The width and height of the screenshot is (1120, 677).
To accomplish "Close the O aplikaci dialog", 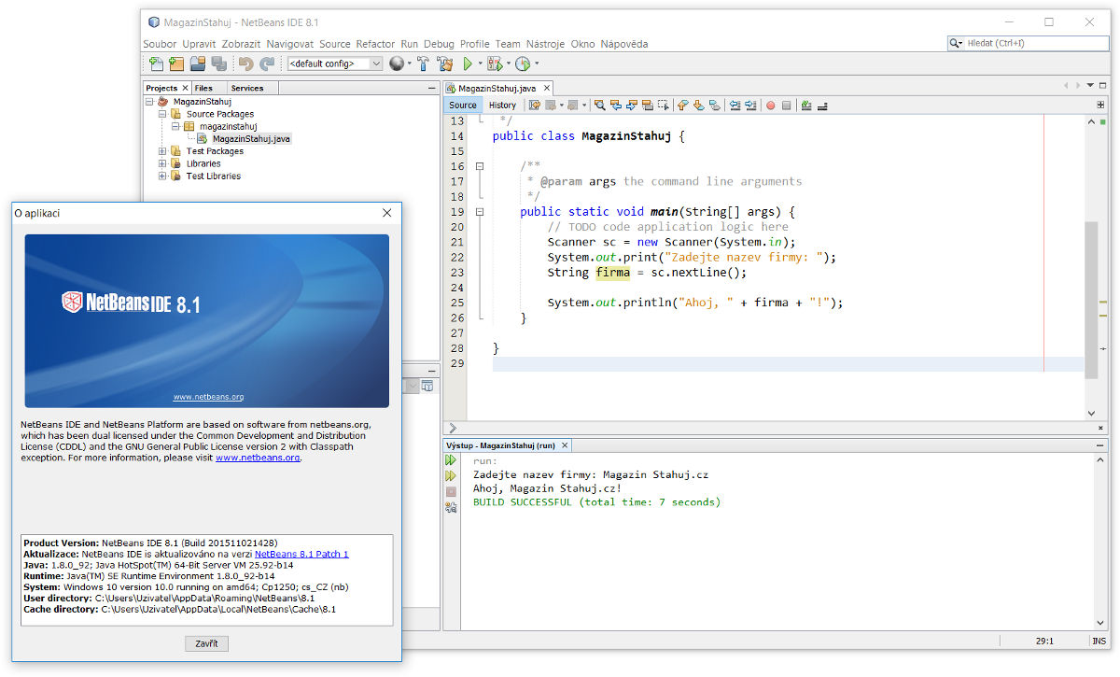I will click(x=387, y=213).
